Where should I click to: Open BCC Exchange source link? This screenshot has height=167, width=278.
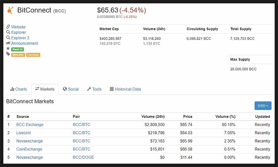click(x=30, y=124)
